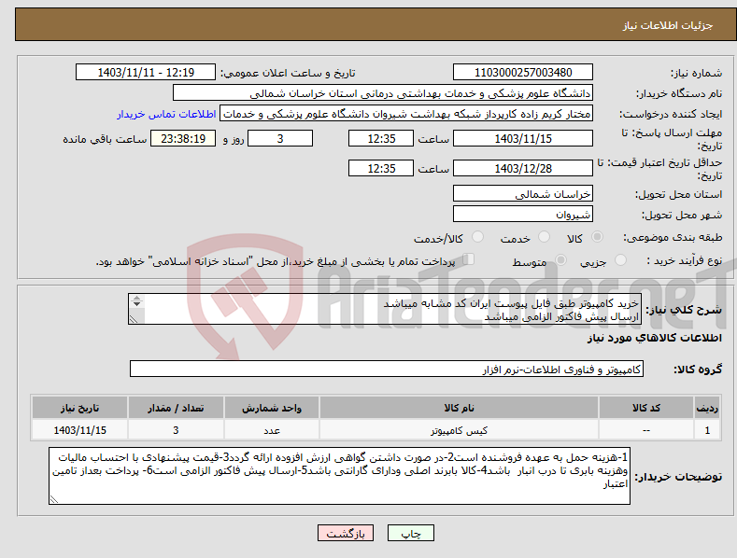Click the طبقه بندی موضوعی label
Screen dimensions: 737x558
pyautogui.click(x=673, y=238)
